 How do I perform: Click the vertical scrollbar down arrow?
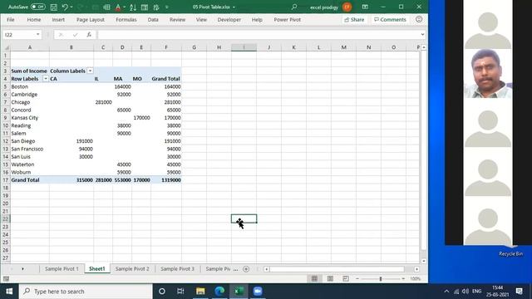pos(424,261)
